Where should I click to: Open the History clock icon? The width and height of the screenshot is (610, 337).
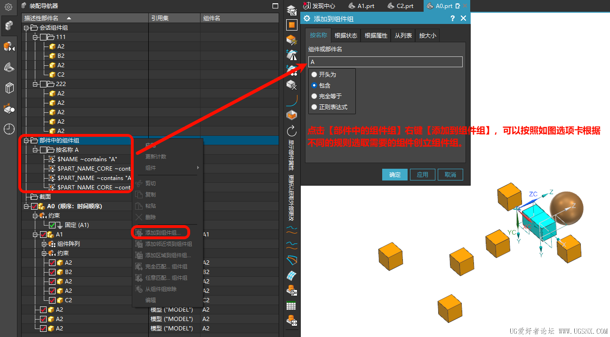point(9,129)
